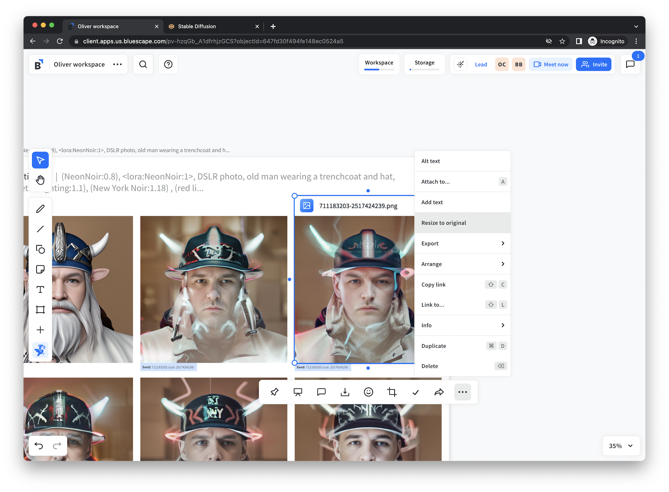Expand the Export submenu
Screen dimensions: 669x492
[x=462, y=243]
